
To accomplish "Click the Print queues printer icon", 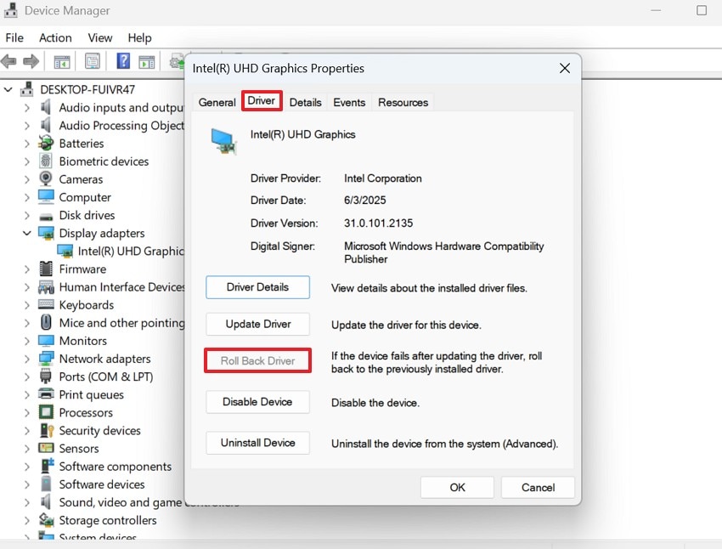I will point(46,394).
